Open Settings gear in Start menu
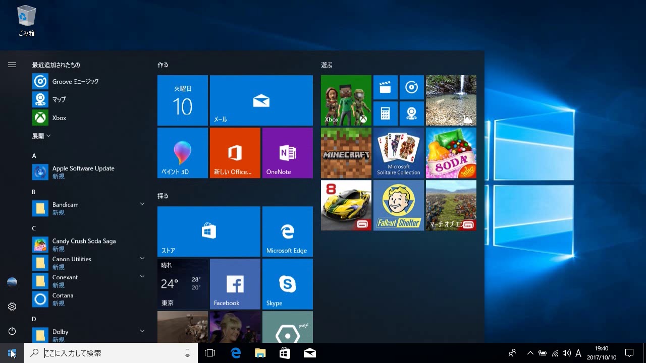 pyautogui.click(x=12, y=307)
